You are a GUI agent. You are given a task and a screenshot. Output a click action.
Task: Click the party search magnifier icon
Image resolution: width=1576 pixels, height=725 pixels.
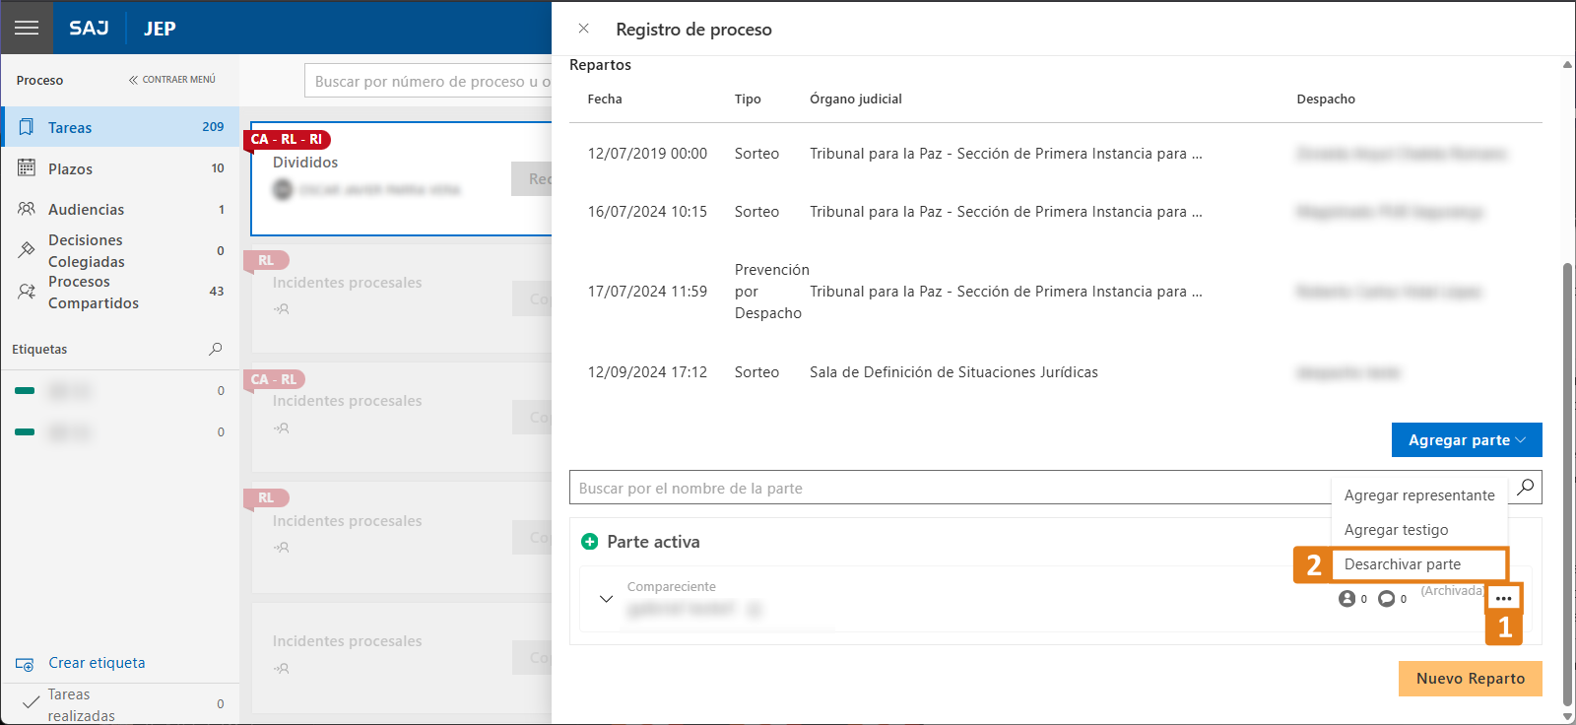[1525, 487]
